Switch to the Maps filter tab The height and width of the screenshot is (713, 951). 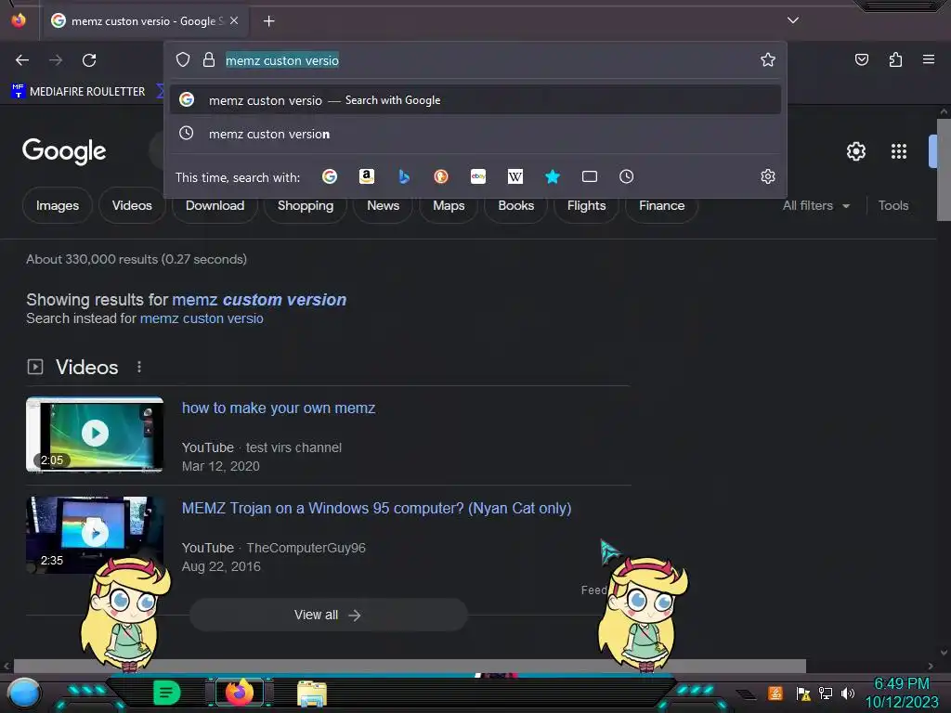pyautogui.click(x=449, y=205)
